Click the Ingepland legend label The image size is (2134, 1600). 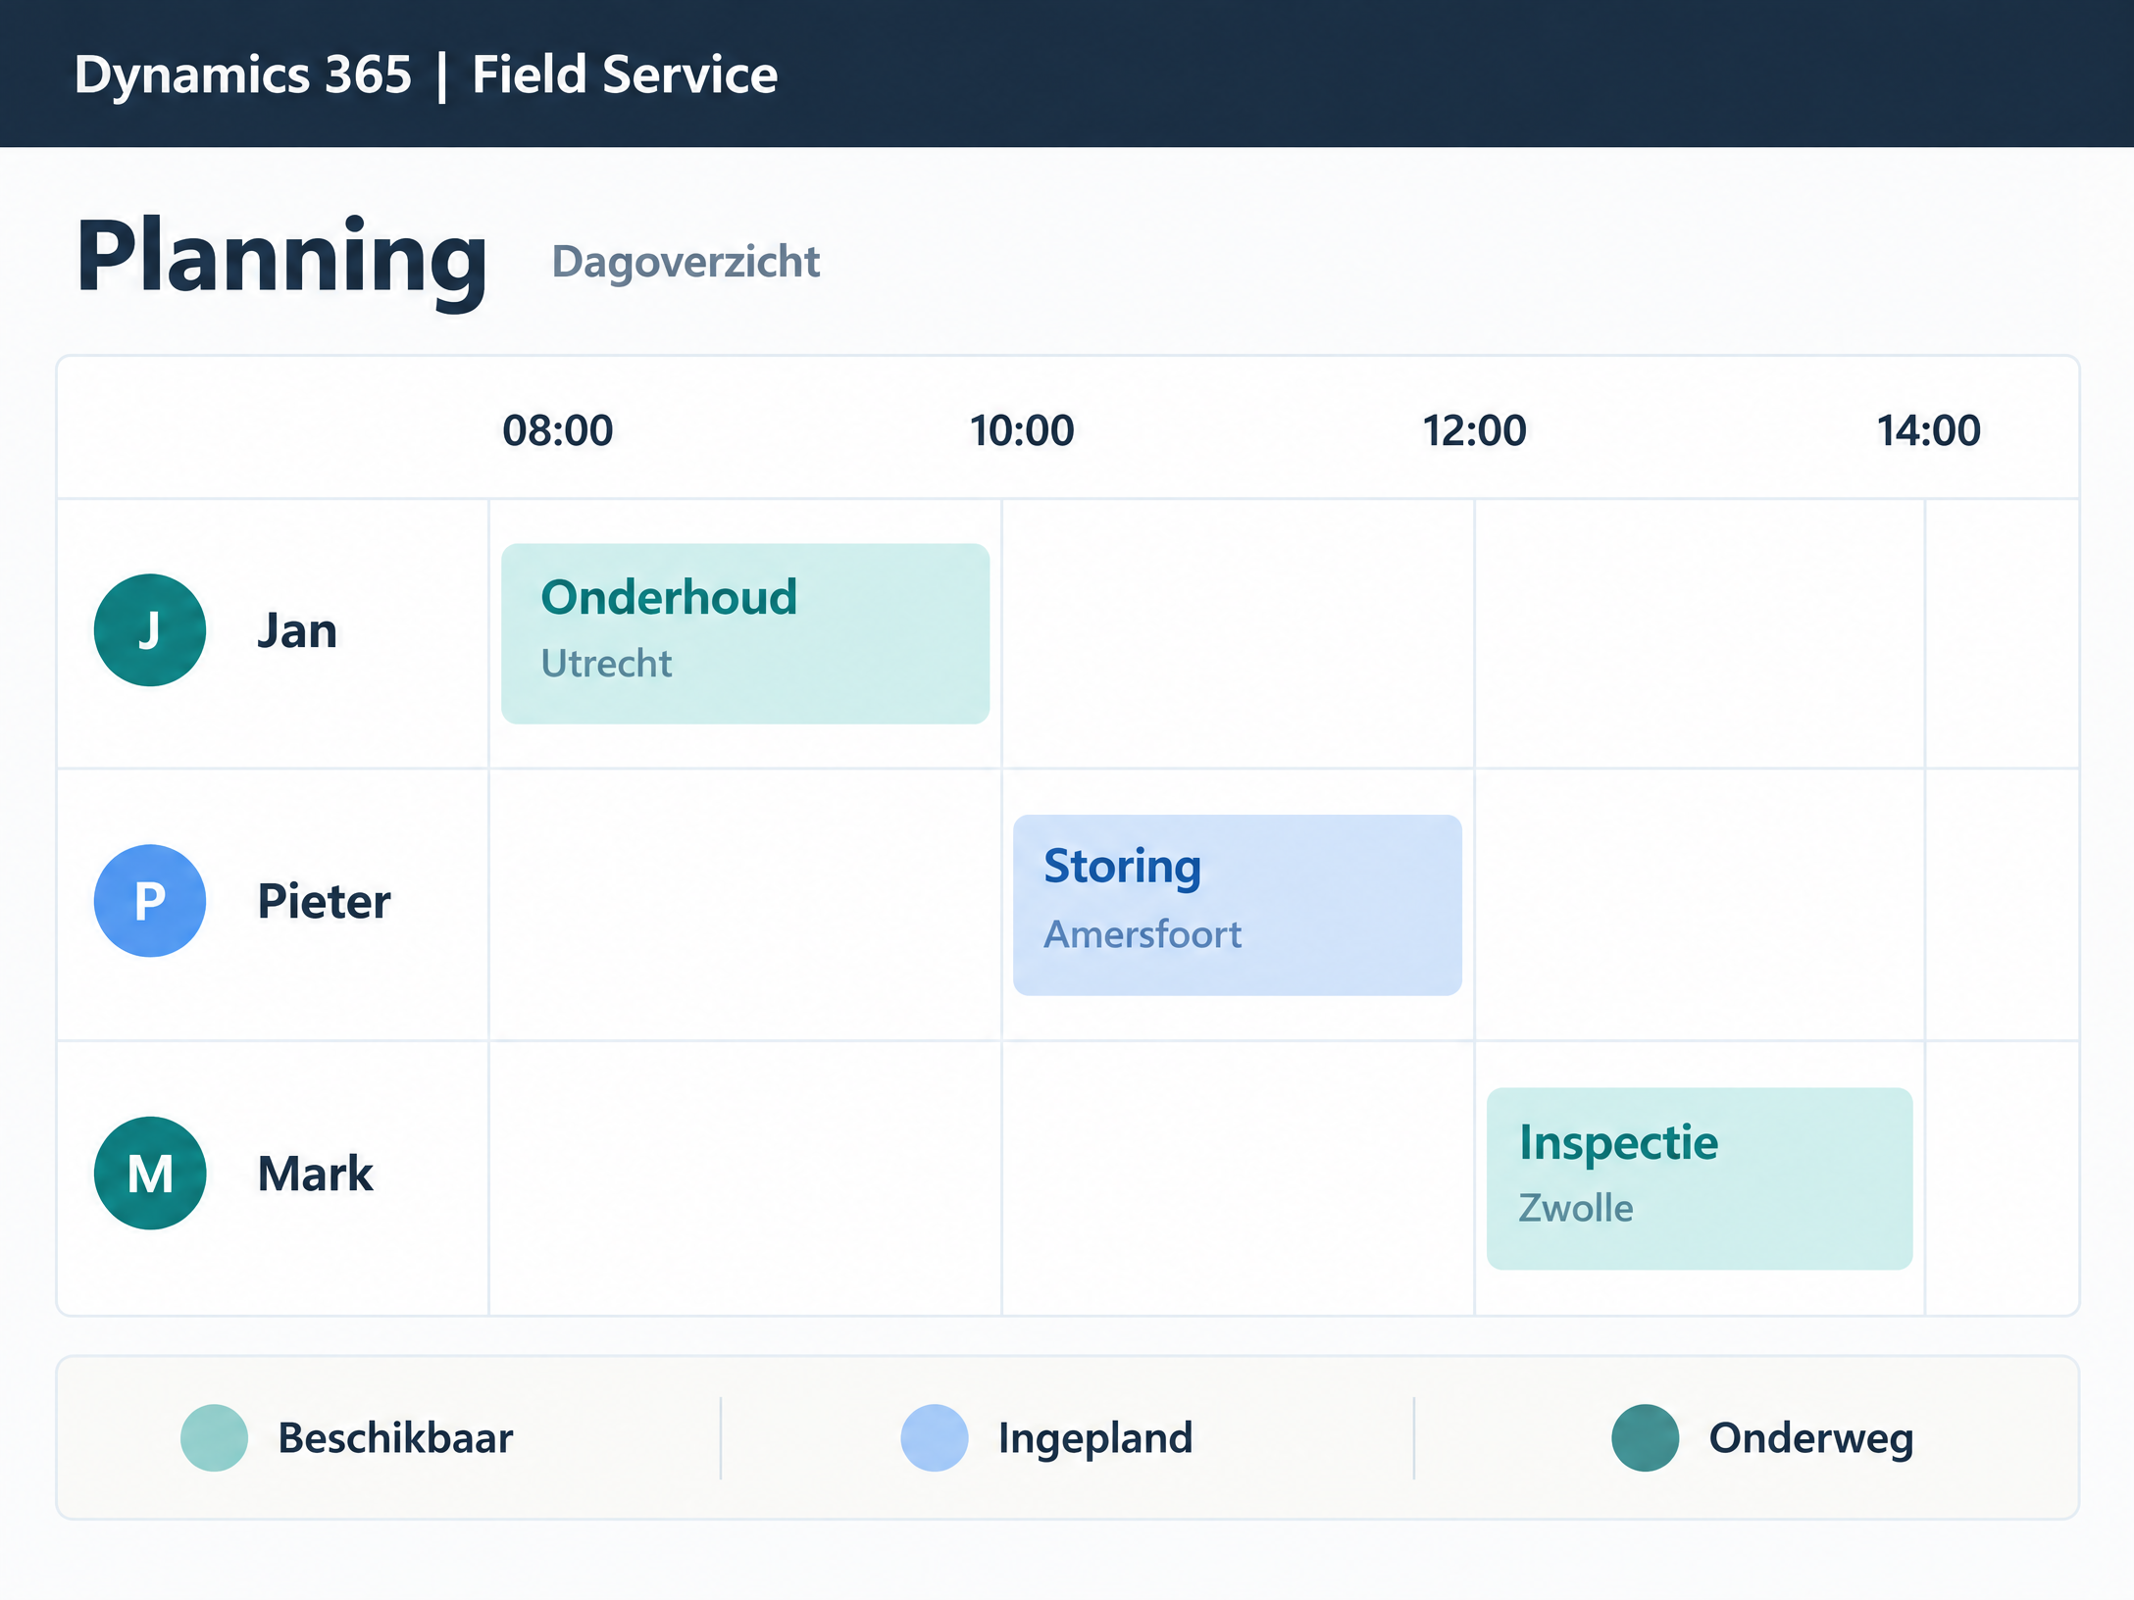[1095, 1439]
